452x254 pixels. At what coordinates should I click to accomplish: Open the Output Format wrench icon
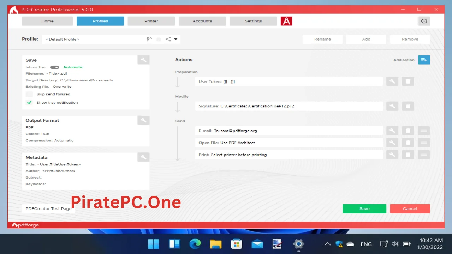click(143, 120)
